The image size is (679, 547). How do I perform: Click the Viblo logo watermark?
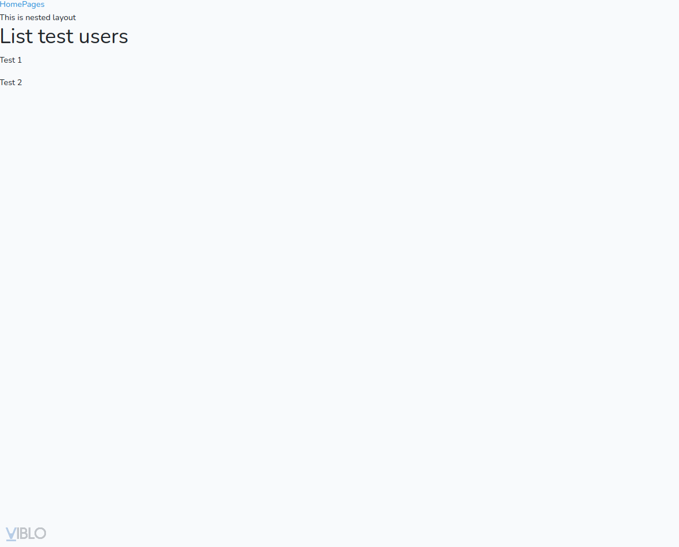[x=26, y=533]
